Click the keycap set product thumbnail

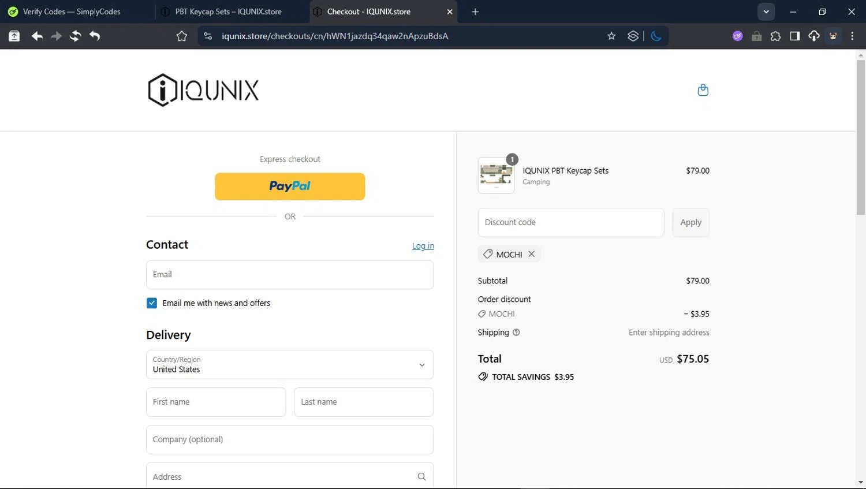[x=496, y=176]
